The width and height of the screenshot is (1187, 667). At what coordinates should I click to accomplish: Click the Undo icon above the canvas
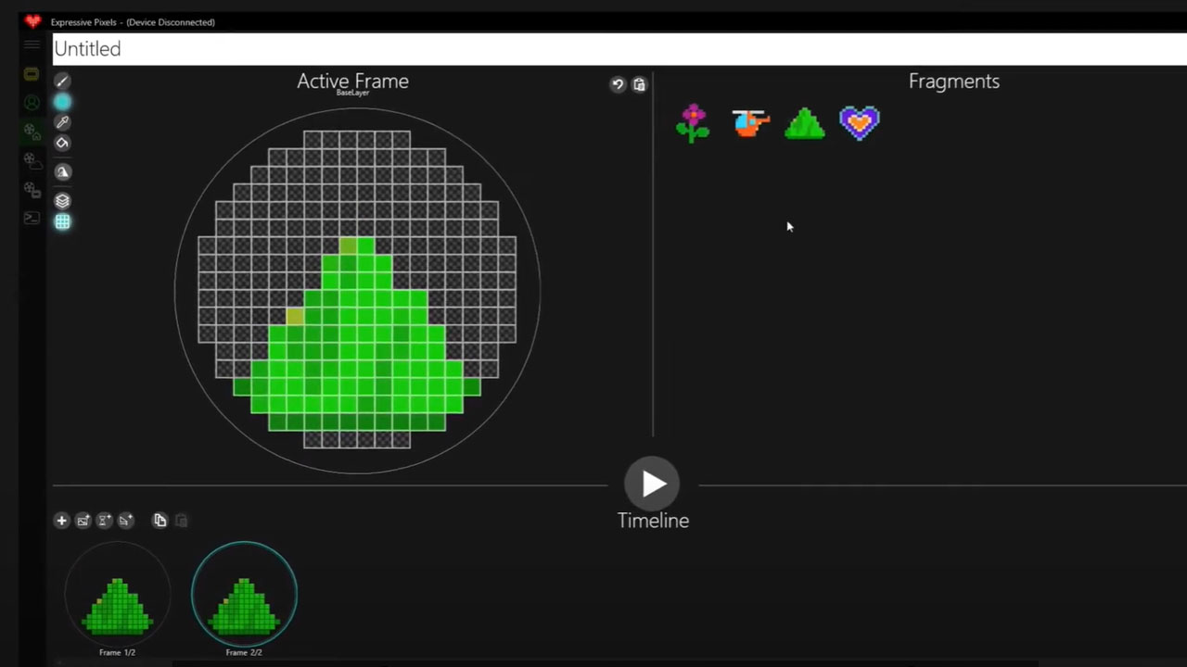coord(618,84)
